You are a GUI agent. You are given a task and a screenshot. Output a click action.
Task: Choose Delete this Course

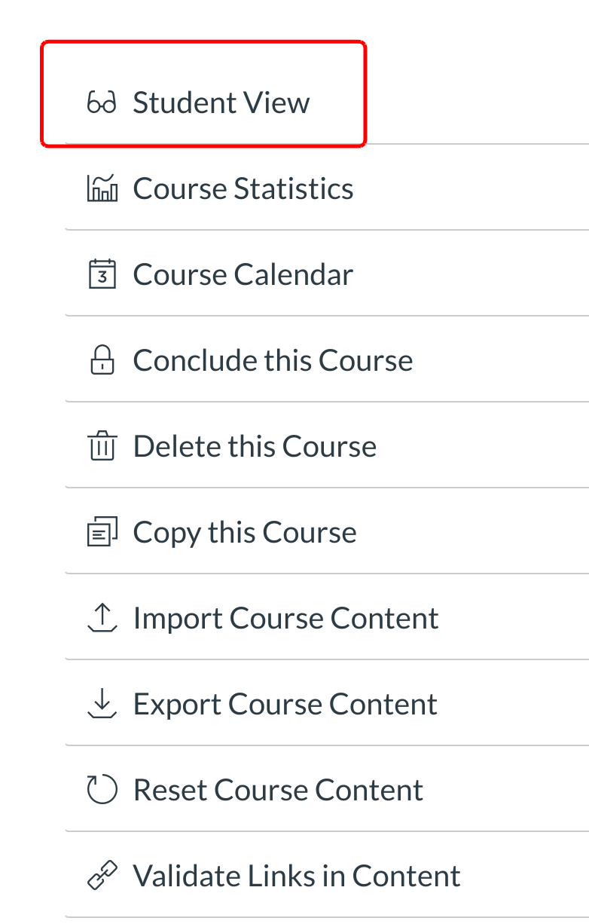[255, 447]
